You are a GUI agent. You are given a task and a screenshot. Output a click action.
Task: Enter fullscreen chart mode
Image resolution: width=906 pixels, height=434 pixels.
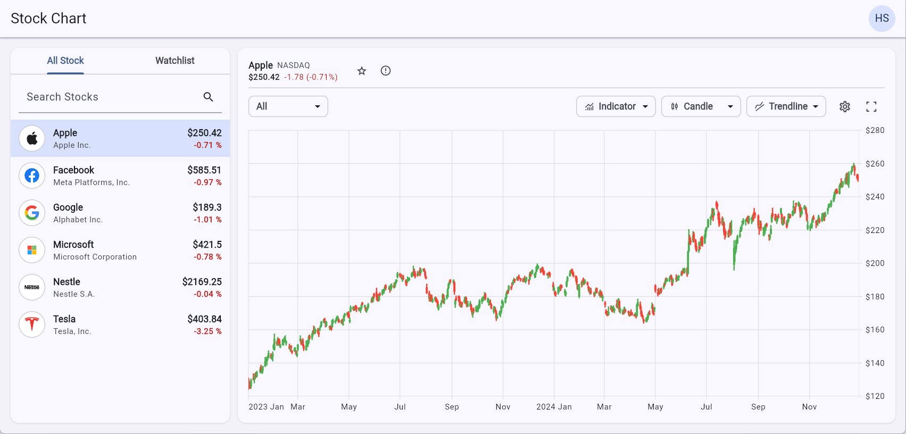[x=871, y=106]
